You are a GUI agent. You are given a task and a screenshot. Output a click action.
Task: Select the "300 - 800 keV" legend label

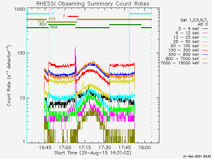[184, 54]
